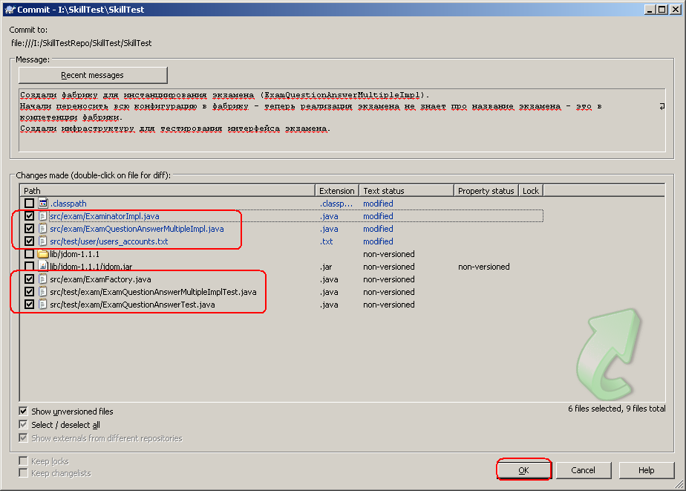Toggle Show unversioned files
The height and width of the screenshot is (491, 686).
pyautogui.click(x=24, y=411)
